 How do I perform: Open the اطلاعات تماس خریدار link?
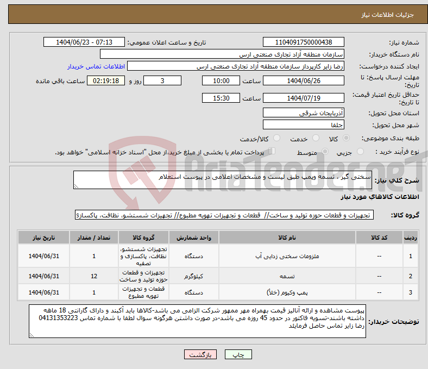(x=96, y=66)
